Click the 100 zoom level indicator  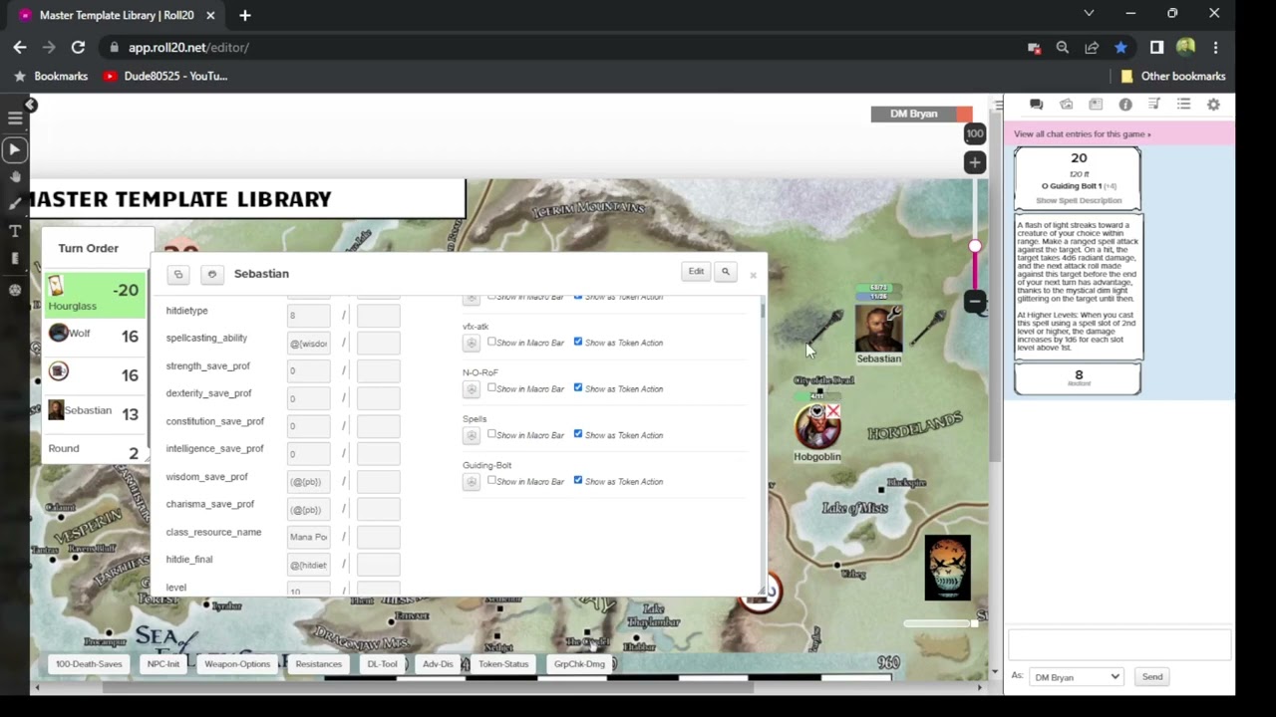[975, 133]
